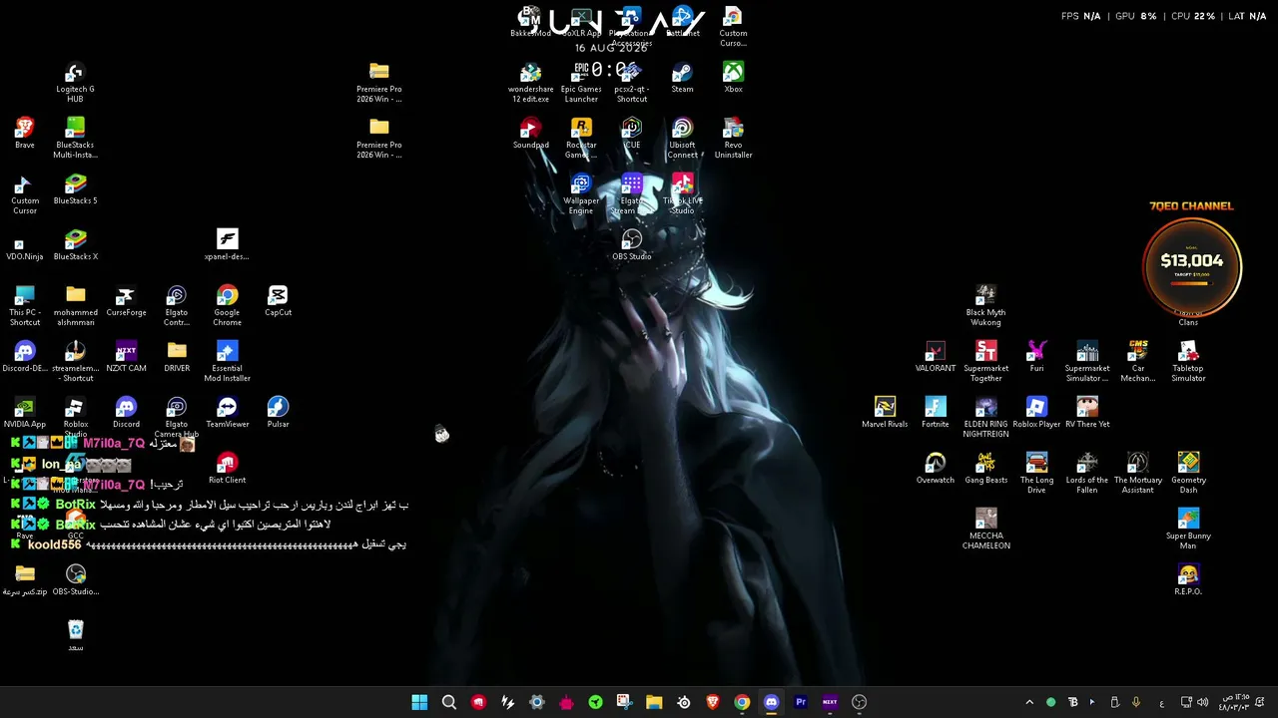The height and width of the screenshot is (718, 1278).
Task: Open the Geometry Dash shortcut
Action: [x=1188, y=474]
